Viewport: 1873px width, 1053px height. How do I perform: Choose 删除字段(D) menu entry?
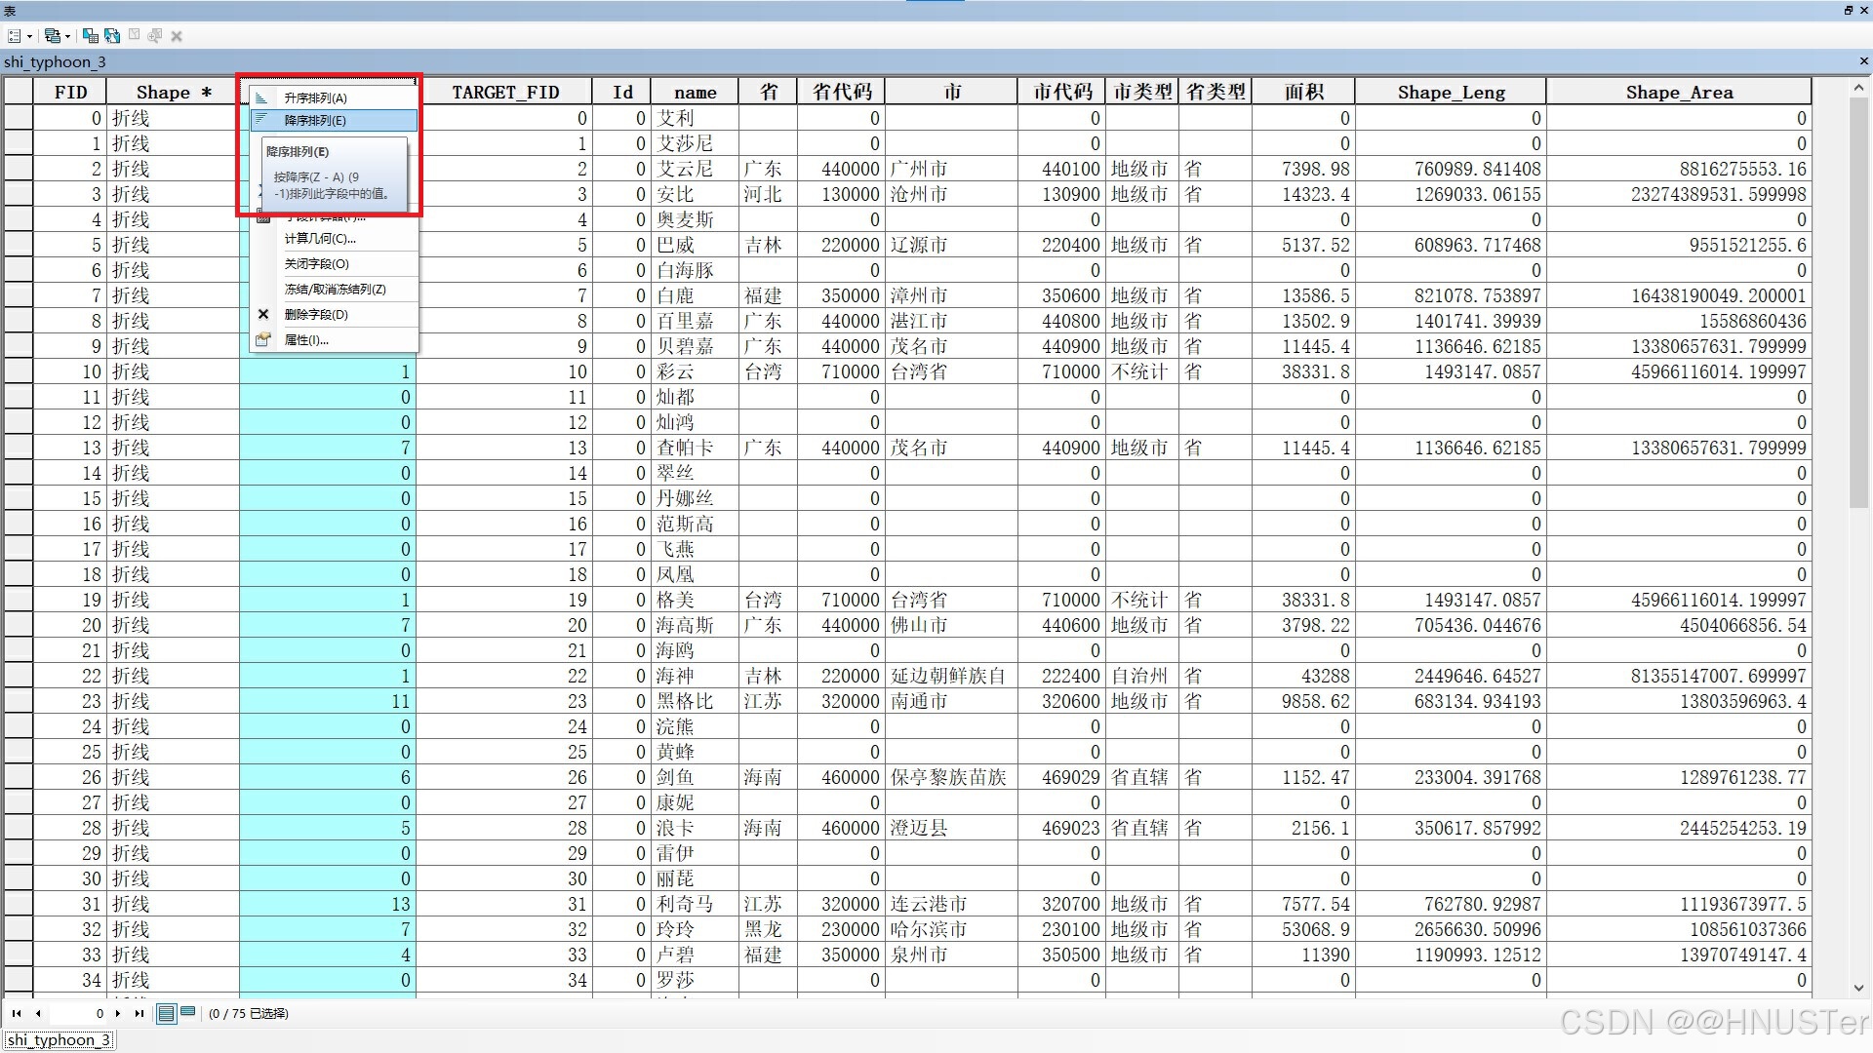tap(334, 314)
